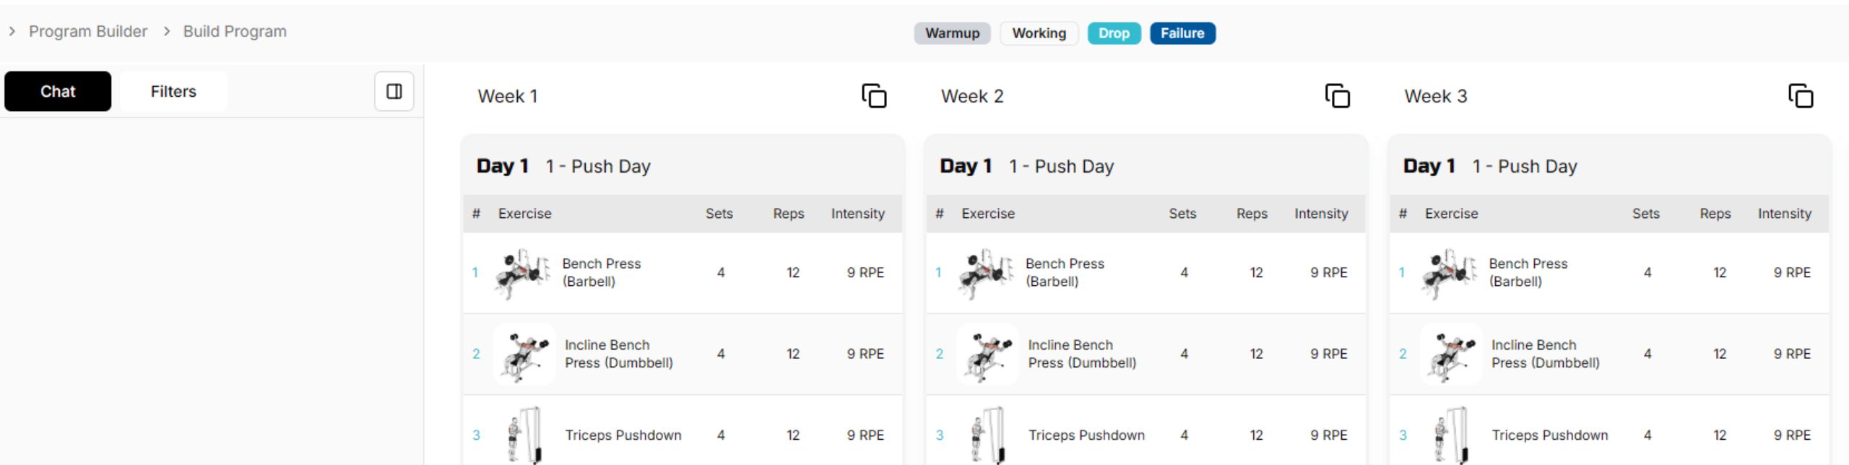The width and height of the screenshot is (1849, 465).
Task: Click Week 3 Triceps Pushdown image
Action: (1452, 435)
